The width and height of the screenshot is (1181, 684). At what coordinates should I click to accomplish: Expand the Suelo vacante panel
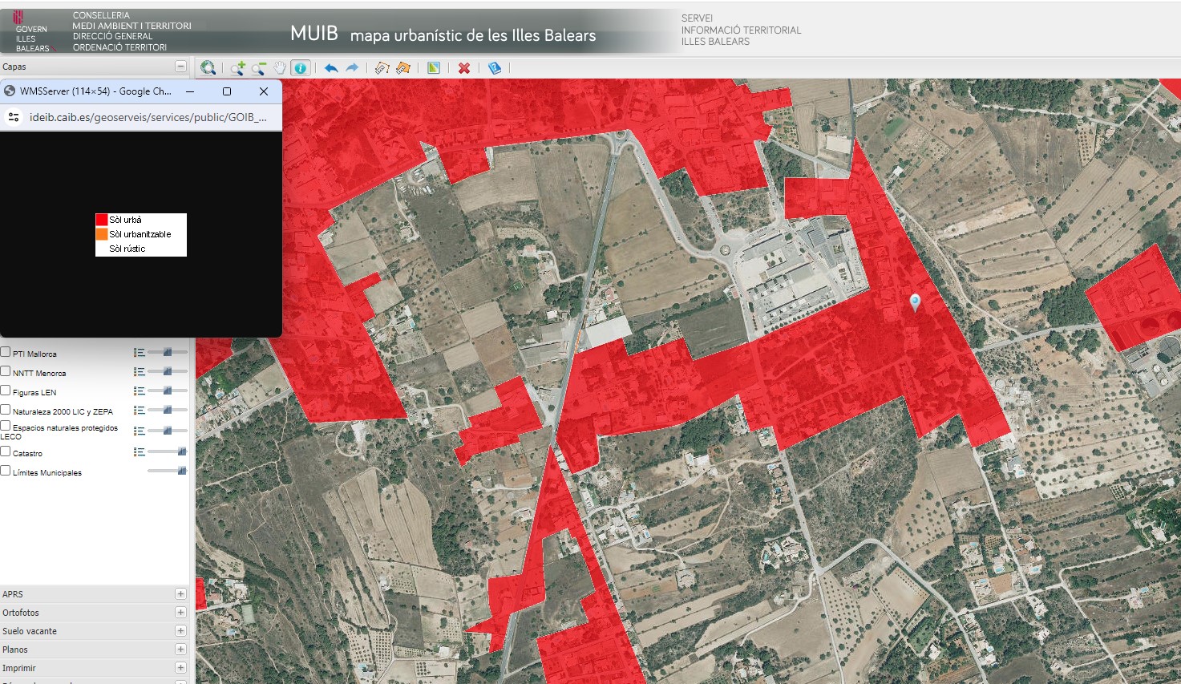tap(180, 631)
